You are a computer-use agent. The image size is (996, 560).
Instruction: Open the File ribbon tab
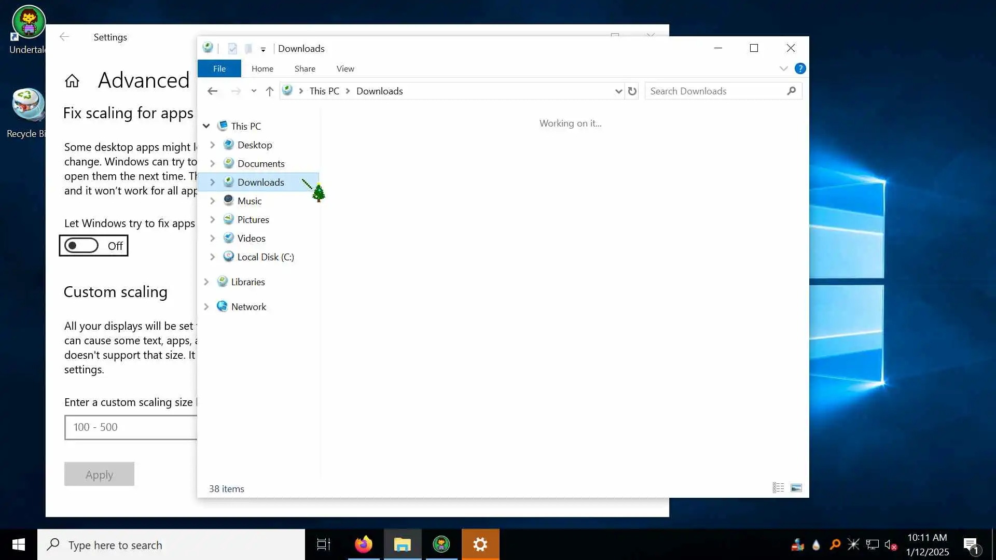[x=219, y=68]
